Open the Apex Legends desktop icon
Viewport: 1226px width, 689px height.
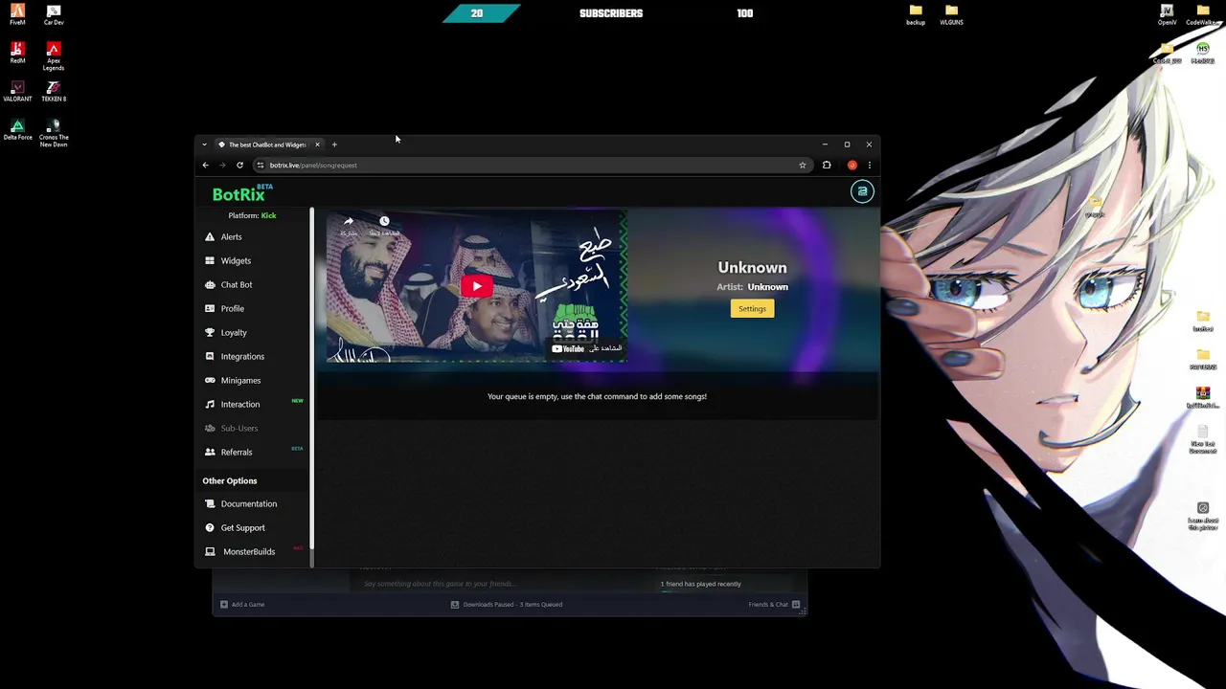54,56
